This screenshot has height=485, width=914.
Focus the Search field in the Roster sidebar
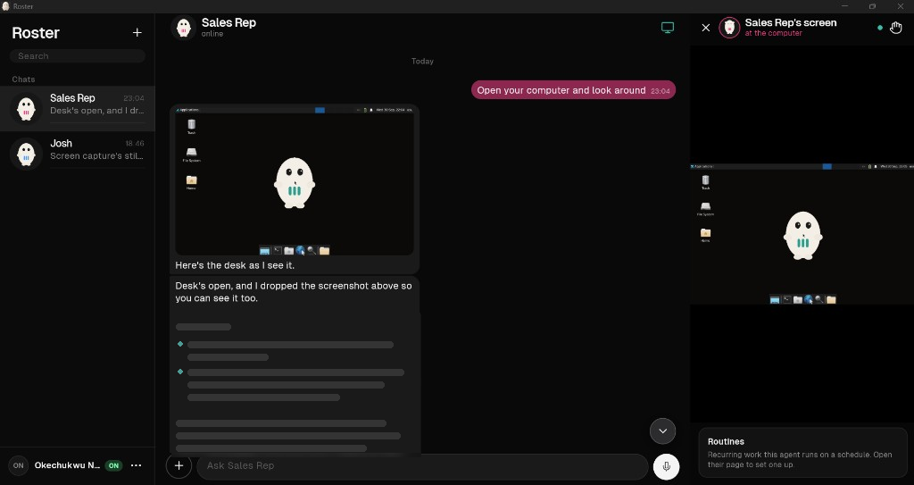tap(78, 56)
